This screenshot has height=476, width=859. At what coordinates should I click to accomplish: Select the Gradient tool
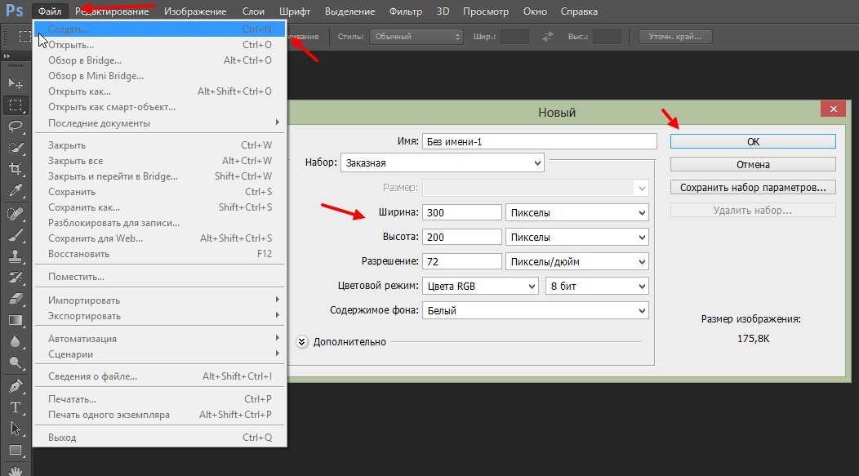point(16,320)
